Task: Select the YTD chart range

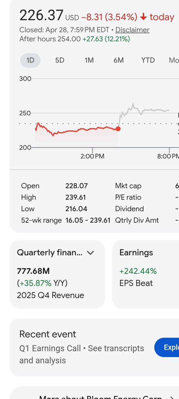Action: click(x=148, y=60)
